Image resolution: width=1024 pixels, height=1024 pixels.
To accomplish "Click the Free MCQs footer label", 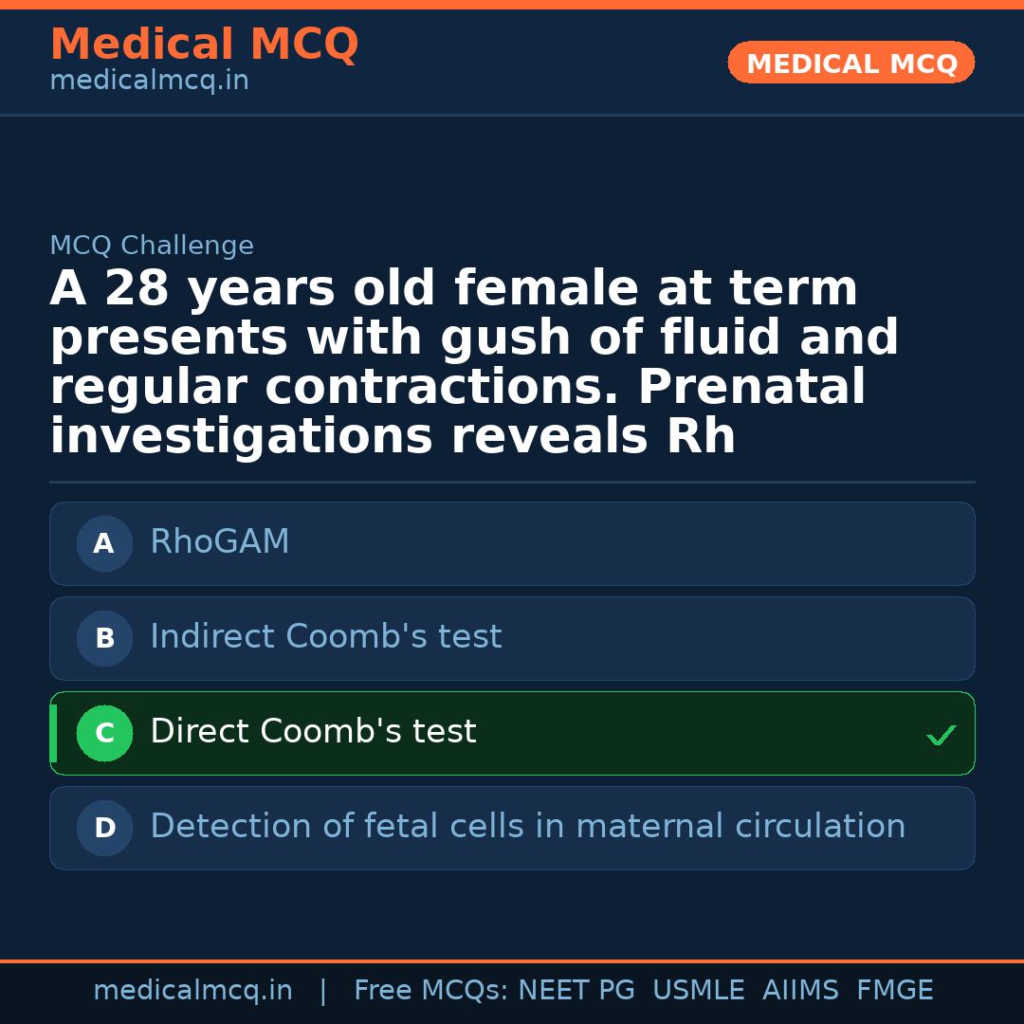I will tap(430, 991).
